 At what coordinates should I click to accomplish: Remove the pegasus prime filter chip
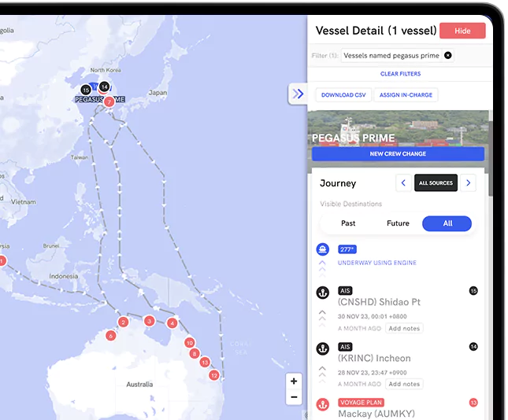click(x=448, y=56)
